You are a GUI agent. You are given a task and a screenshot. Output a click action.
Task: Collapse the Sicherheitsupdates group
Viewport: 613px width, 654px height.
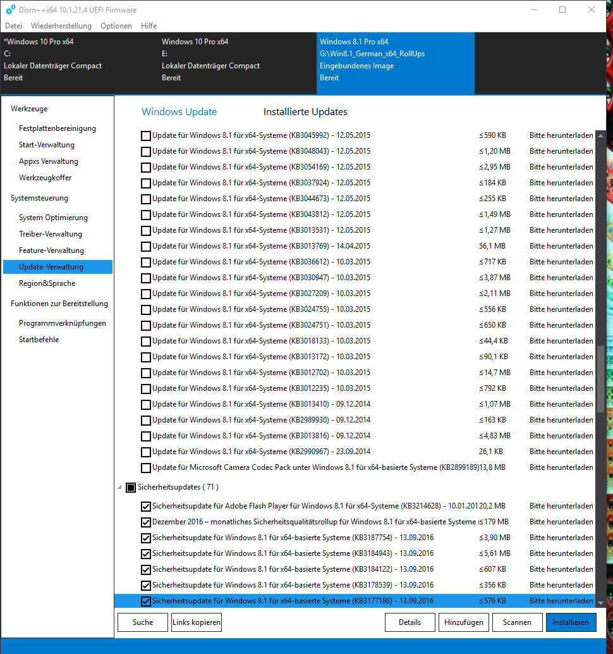tap(119, 487)
